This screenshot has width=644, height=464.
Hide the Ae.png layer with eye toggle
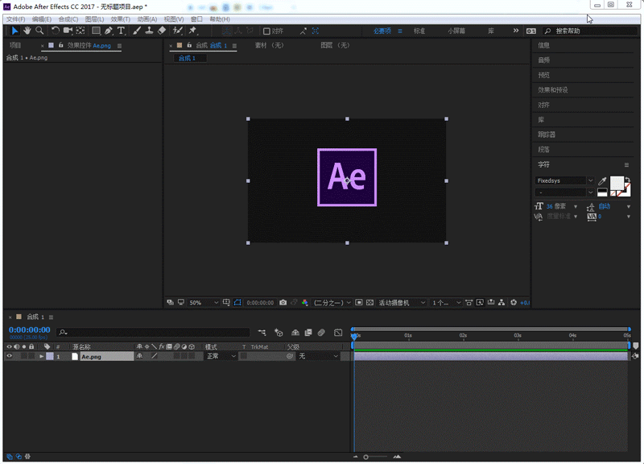[x=10, y=356]
